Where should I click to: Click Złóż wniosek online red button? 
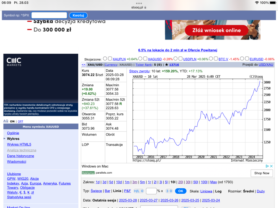click(x=216, y=30)
